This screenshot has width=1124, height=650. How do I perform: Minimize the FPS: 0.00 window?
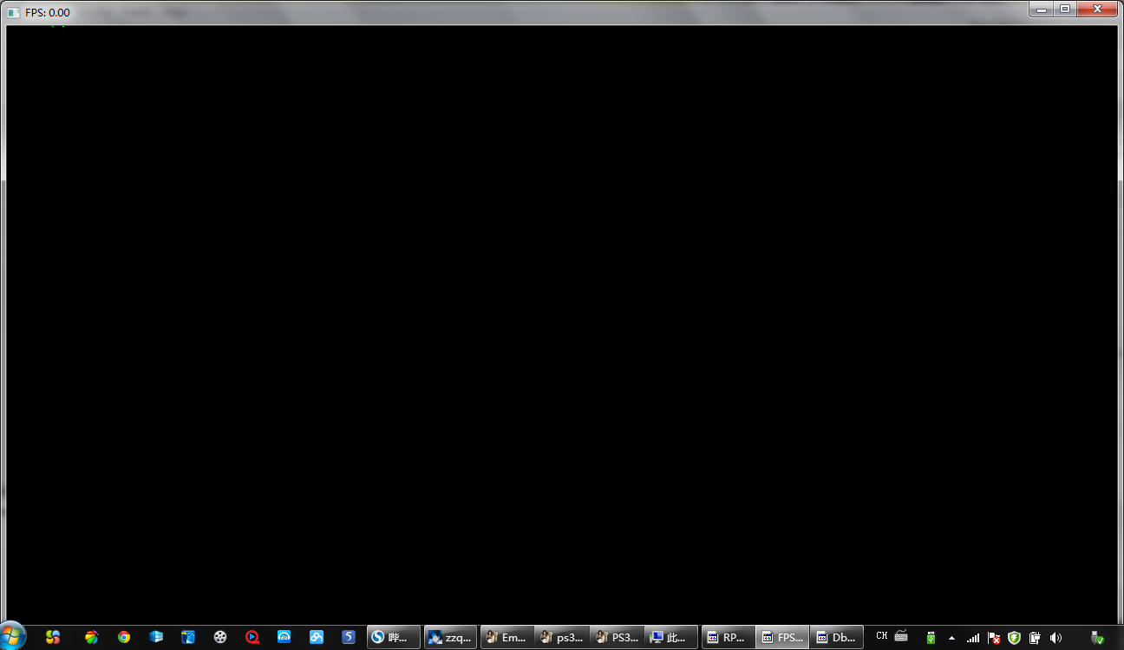(x=1042, y=9)
